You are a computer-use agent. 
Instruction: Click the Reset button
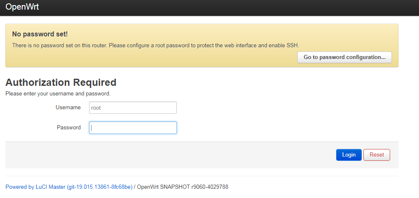pyautogui.click(x=376, y=155)
